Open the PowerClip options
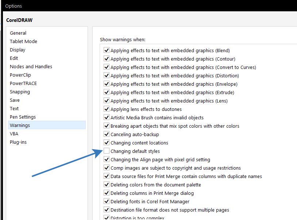The width and height of the screenshot is (297, 220). [20, 75]
